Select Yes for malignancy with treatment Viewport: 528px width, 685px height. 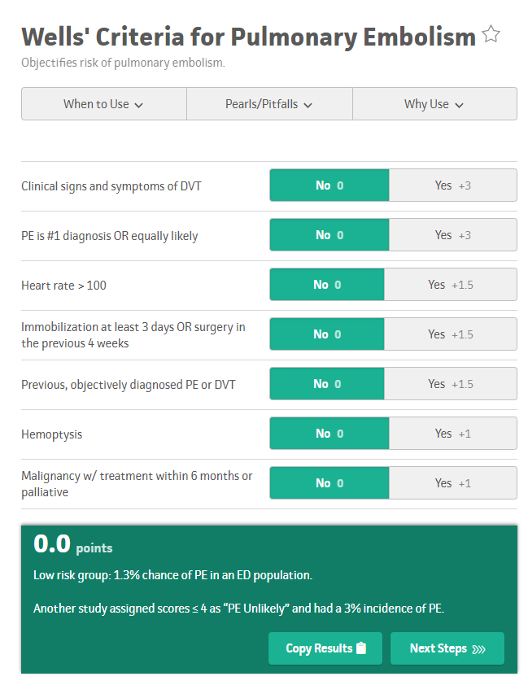click(452, 483)
